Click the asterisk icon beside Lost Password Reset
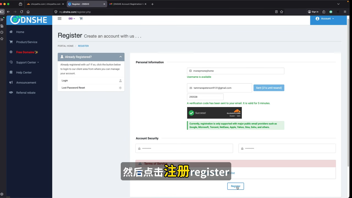Image resolution: width=352 pixels, height=198 pixels. [120, 88]
